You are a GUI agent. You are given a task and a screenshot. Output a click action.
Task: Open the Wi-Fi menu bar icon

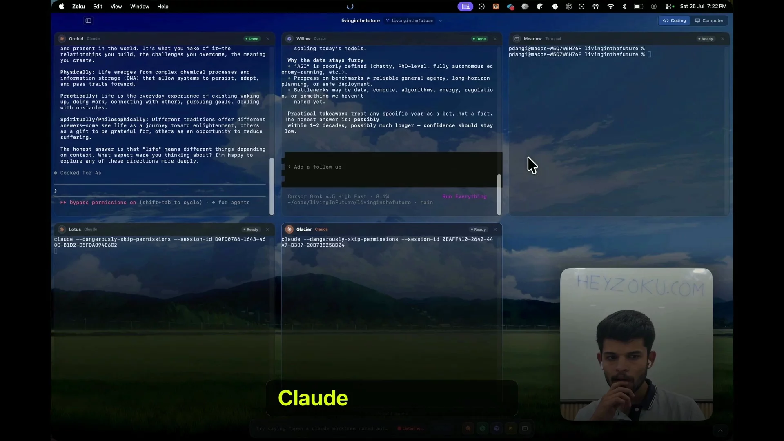[x=610, y=7]
